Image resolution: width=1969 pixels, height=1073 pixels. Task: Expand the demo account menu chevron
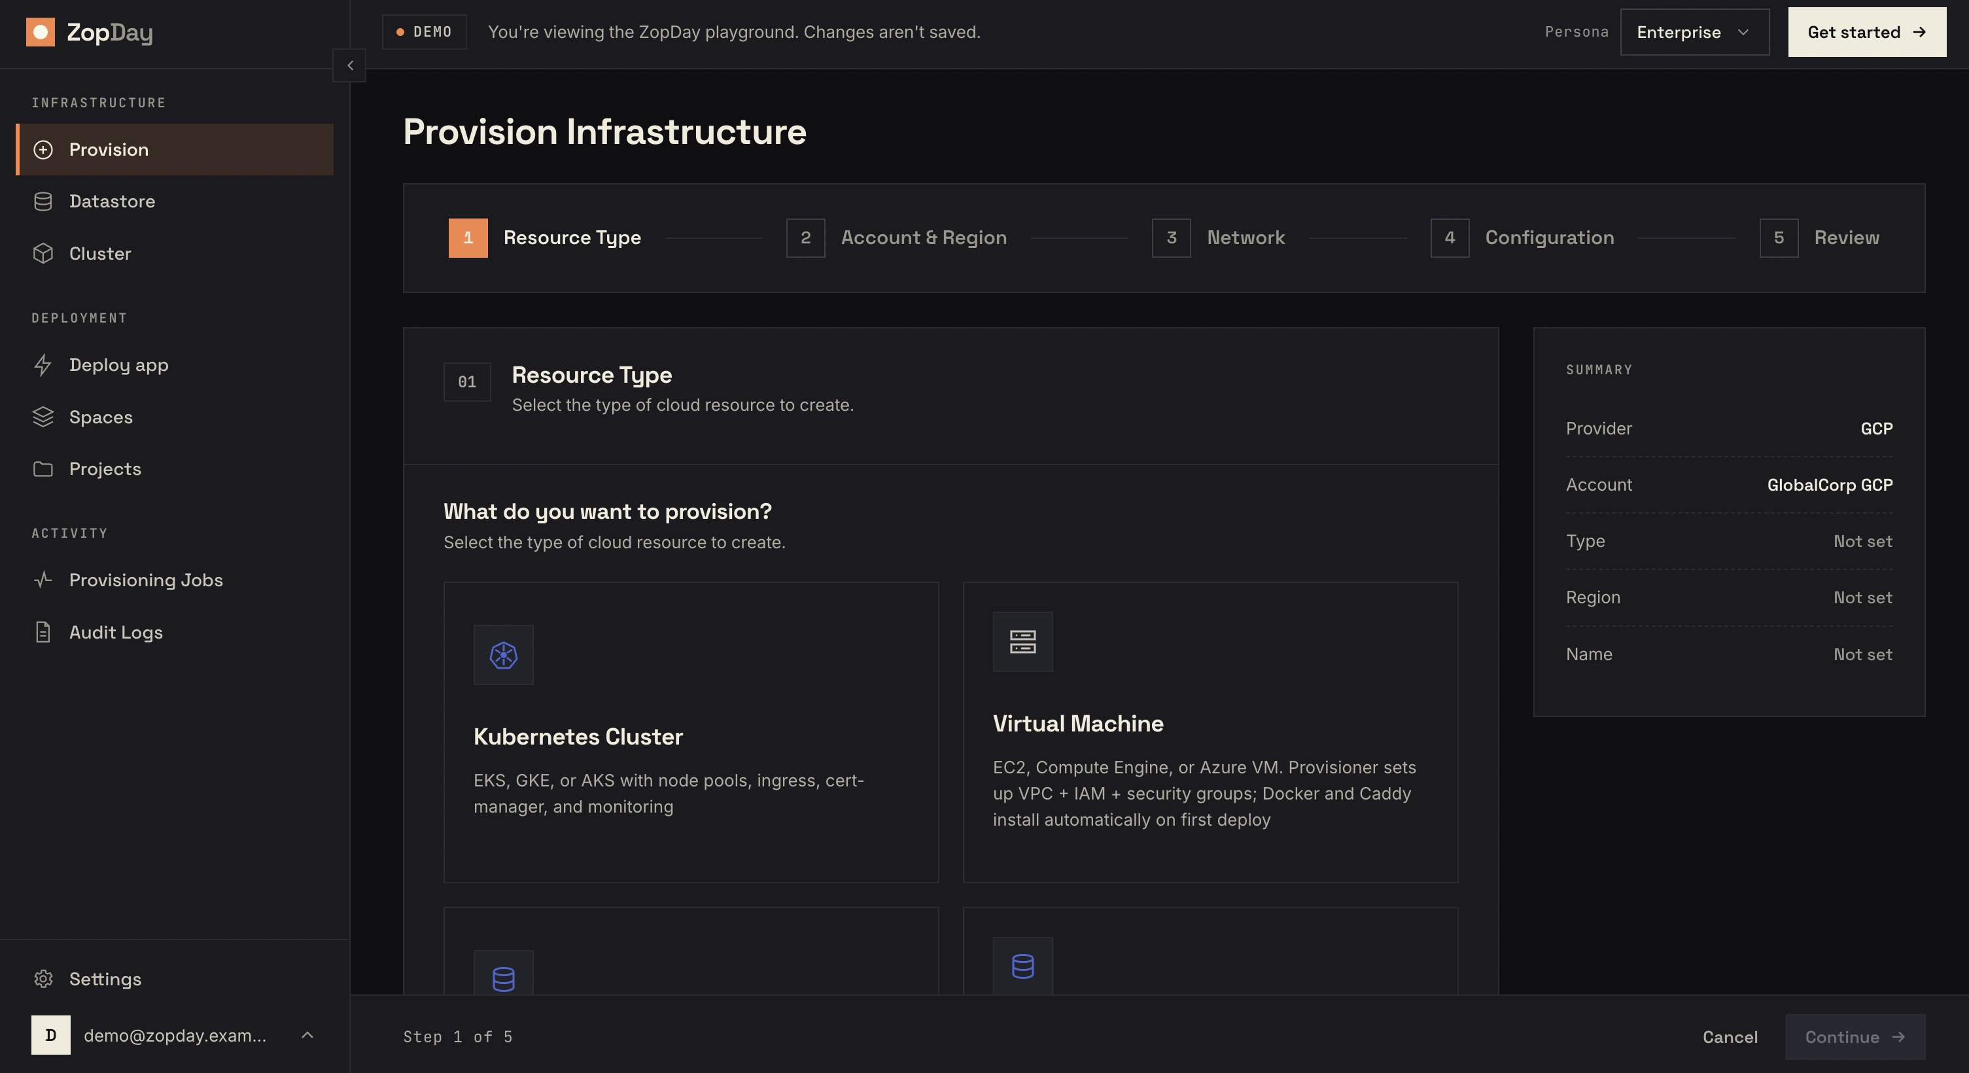[x=307, y=1036]
